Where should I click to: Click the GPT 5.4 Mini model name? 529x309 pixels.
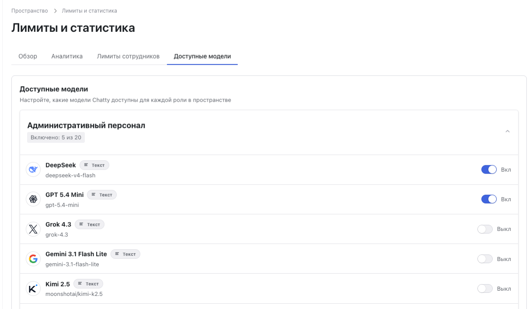(64, 195)
